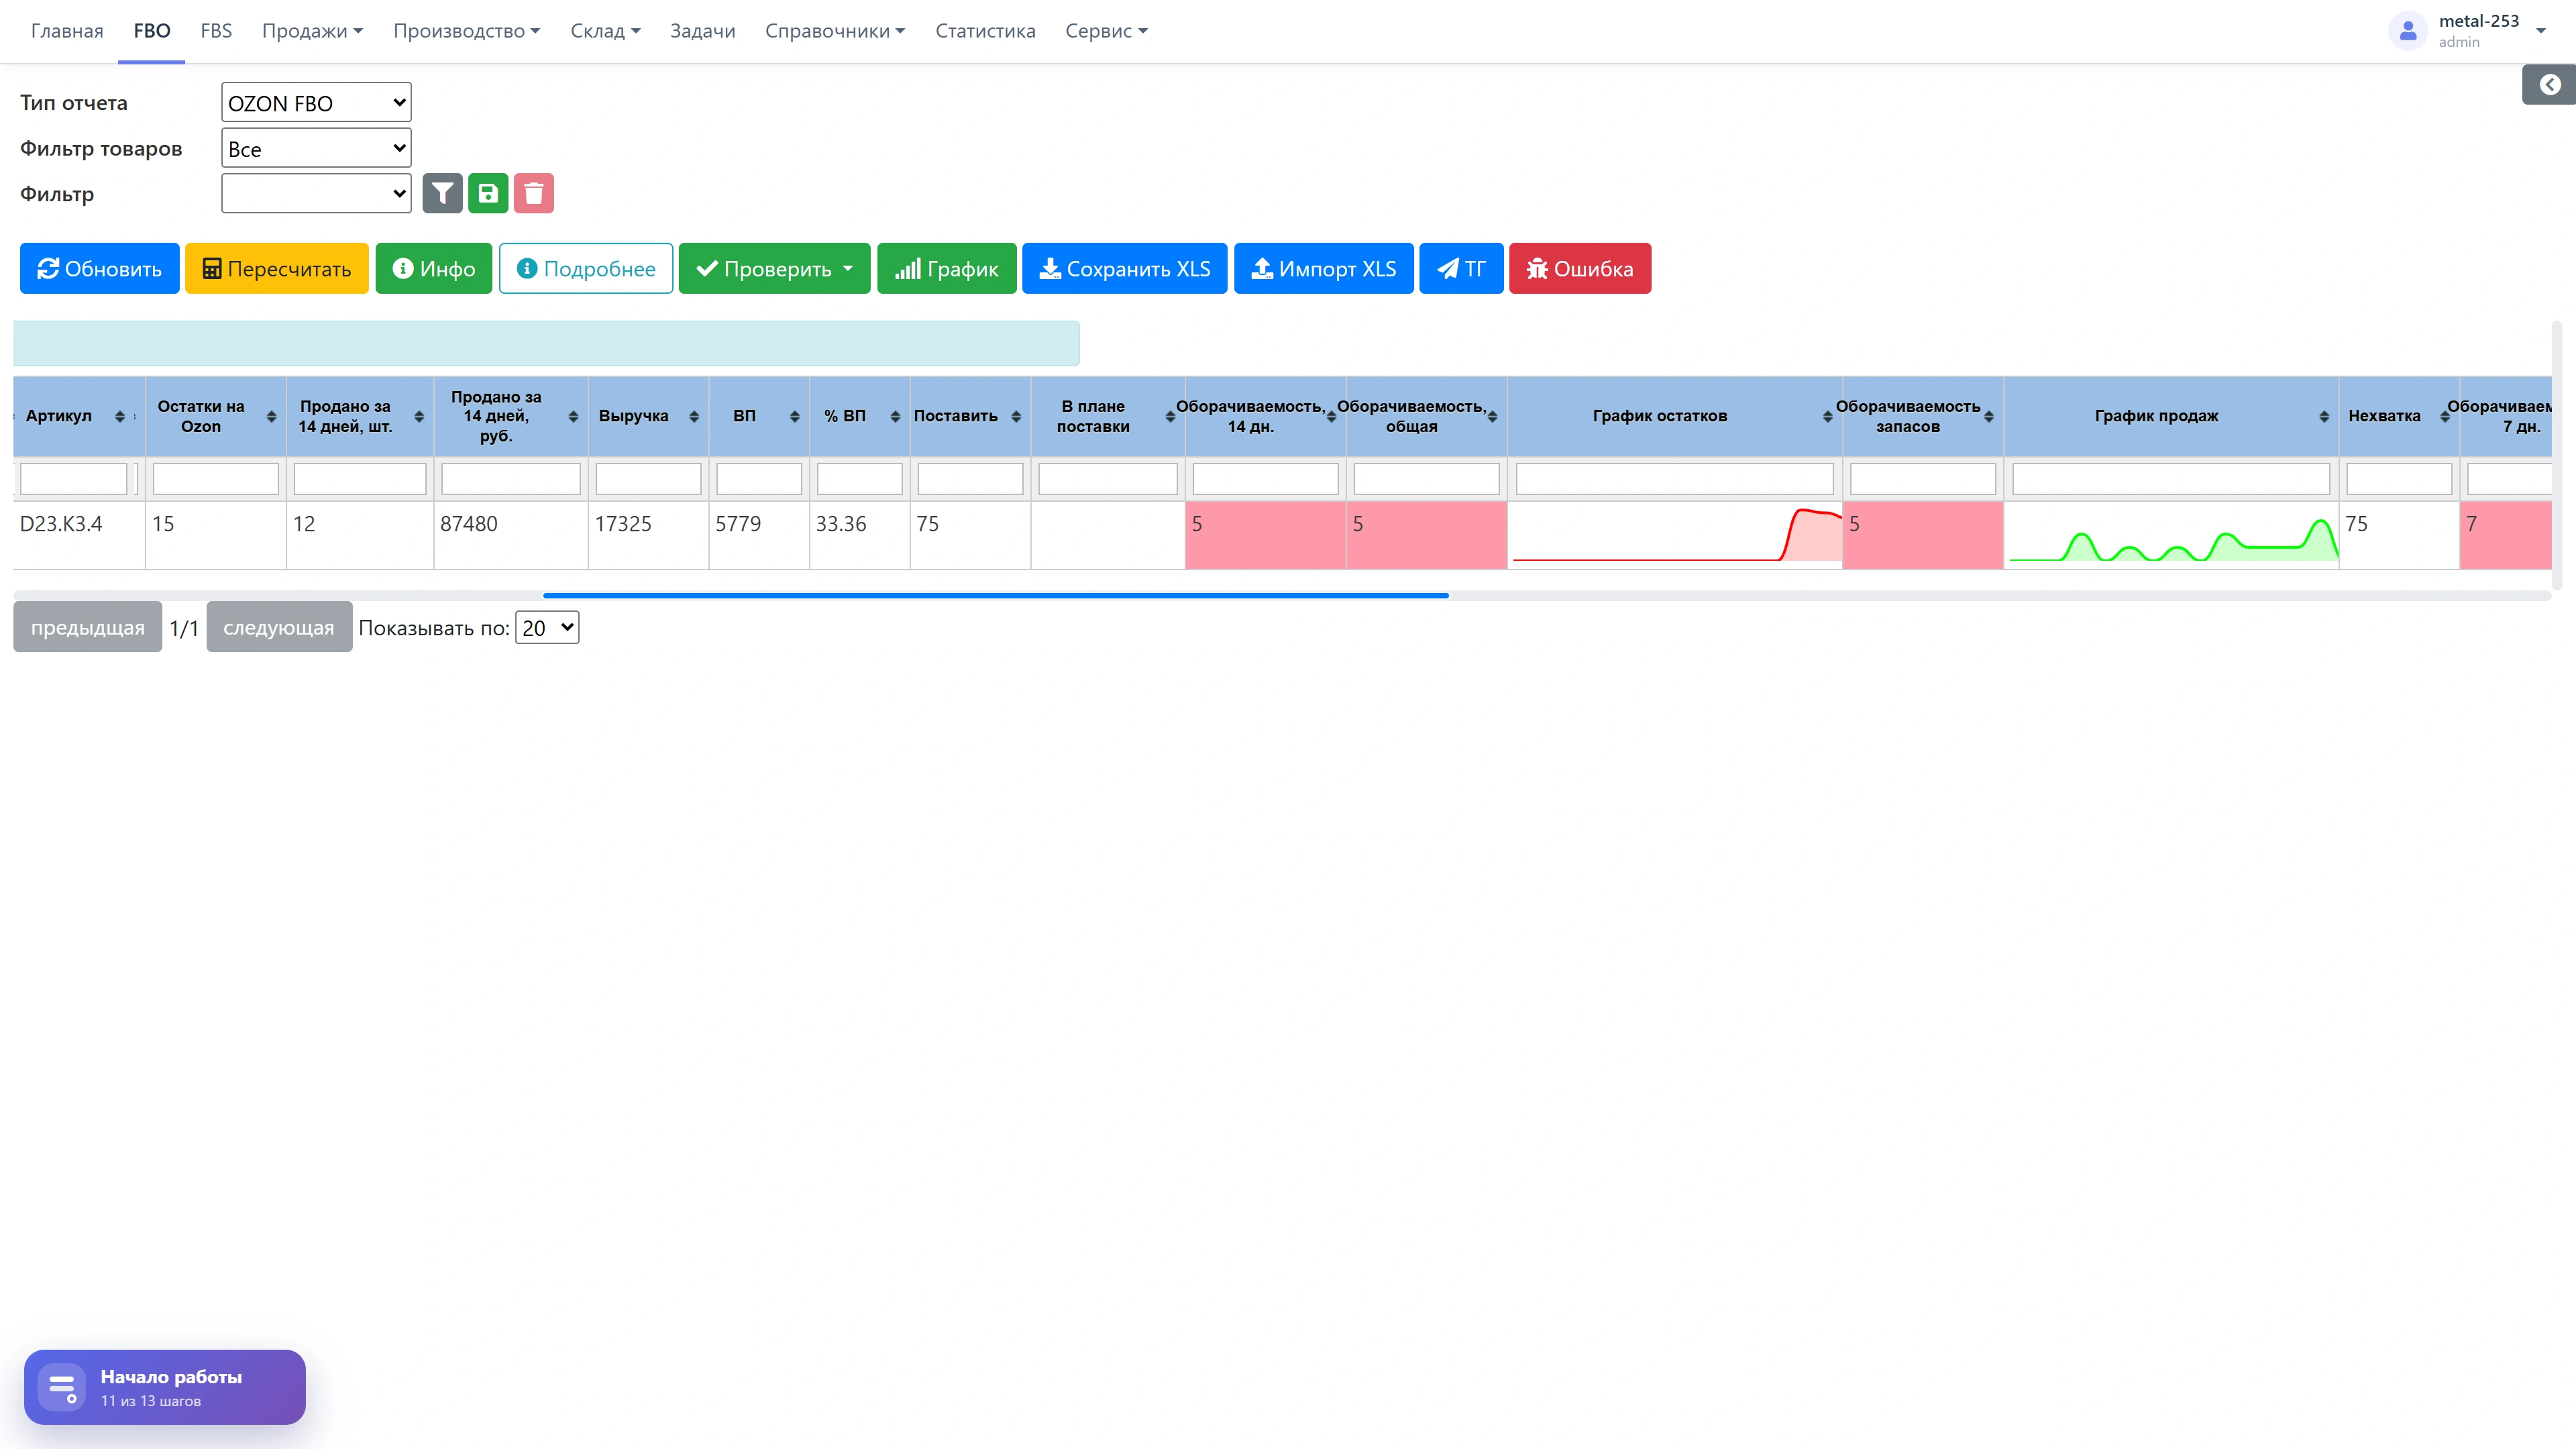Click the user avatar icon
This screenshot has width=2576, height=1449.
coord(2408,31)
